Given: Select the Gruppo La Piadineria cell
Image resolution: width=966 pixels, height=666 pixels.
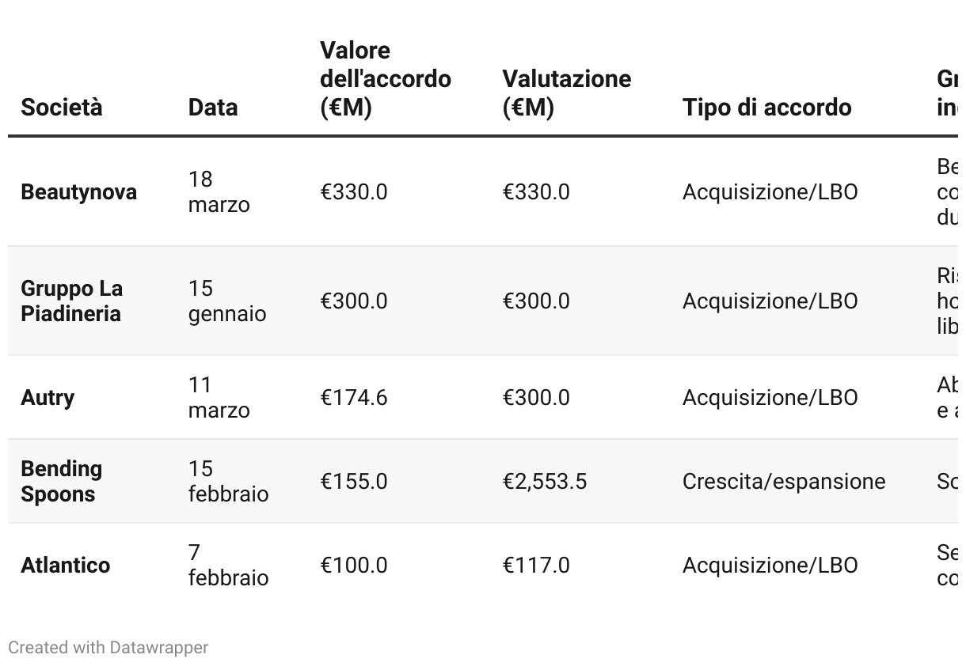Looking at the screenshot, I should pyautogui.click(x=71, y=301).
